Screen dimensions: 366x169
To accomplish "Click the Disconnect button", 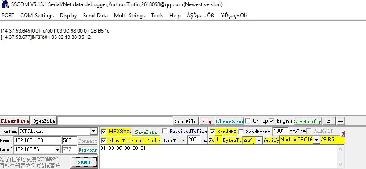I will click(87, 150).
